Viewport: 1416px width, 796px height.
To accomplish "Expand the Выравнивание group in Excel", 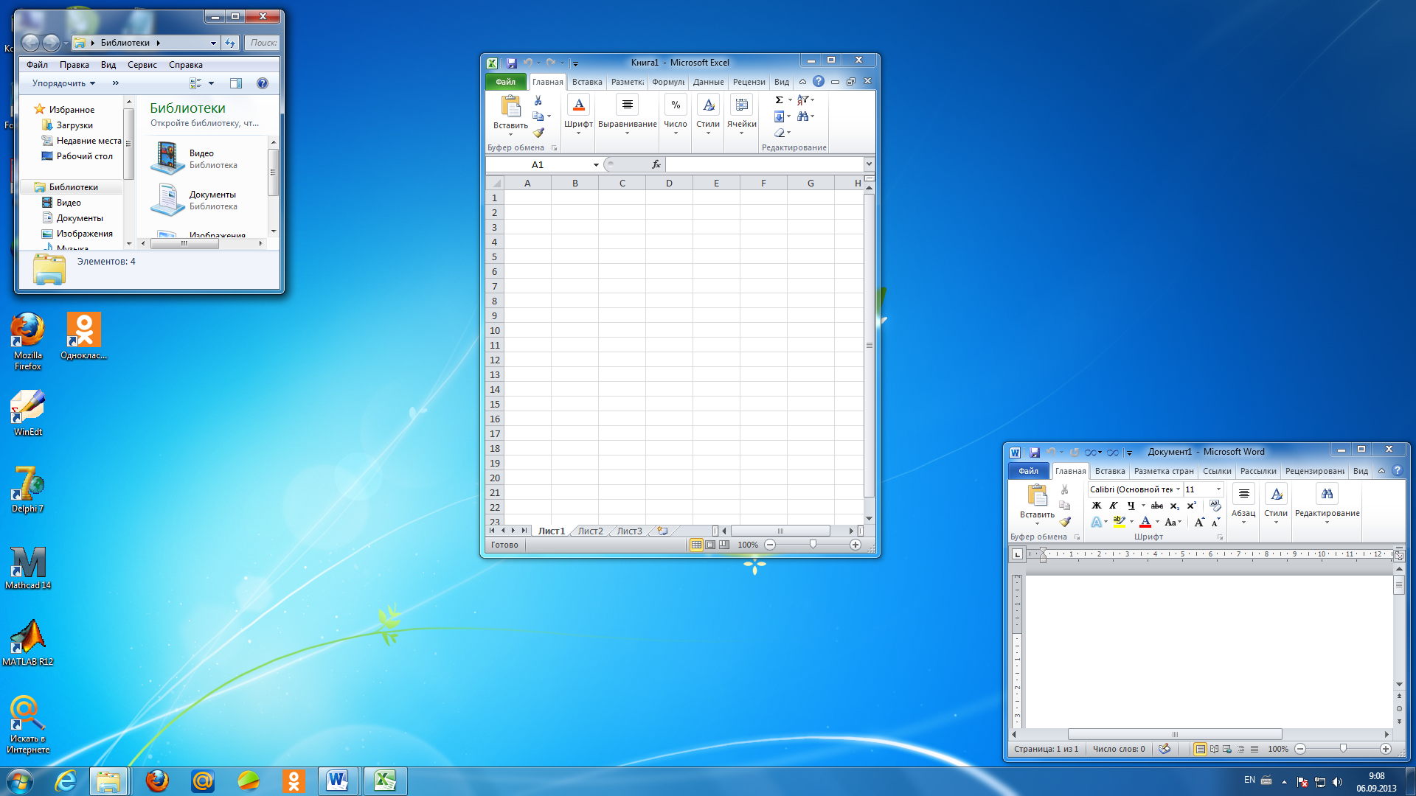I will (x=627, y=116).
